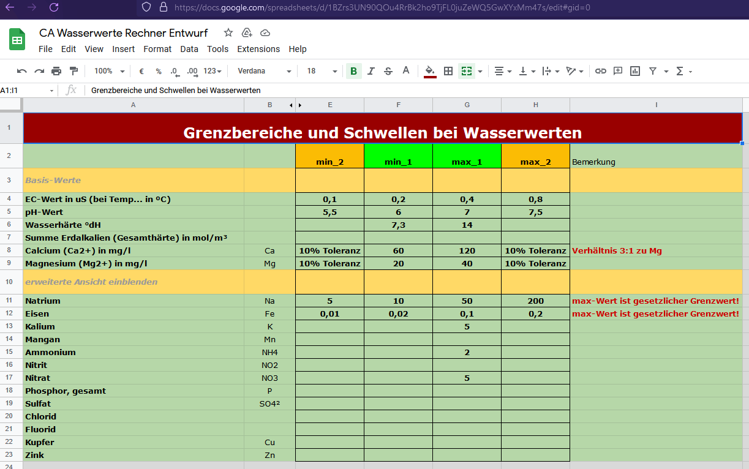Viewport: 749px width, 469px height.
Task: Click the Undo arrow in toolbar
Action: click(22, 71)
